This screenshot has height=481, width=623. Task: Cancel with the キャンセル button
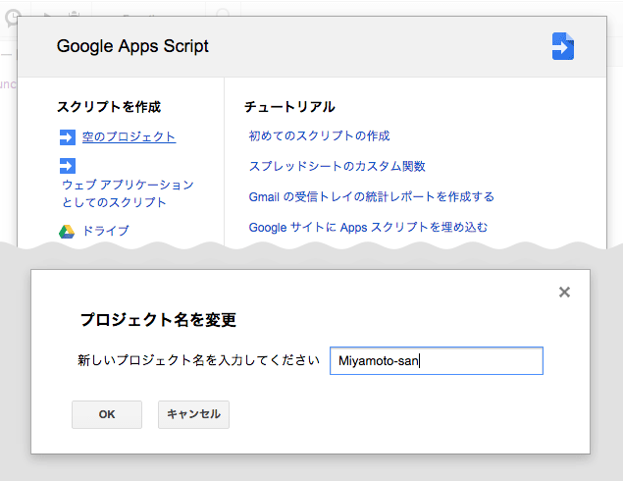pos(193,414)
